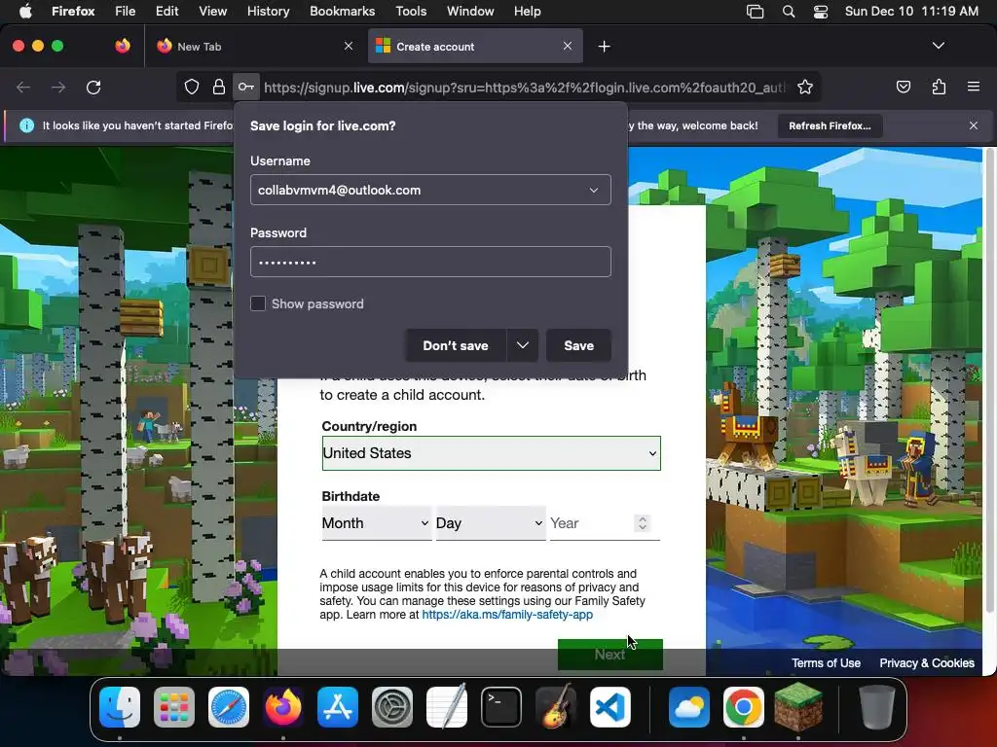997x747 pixels.
Task: Open the Pocket save icon
Action: pyautogui.click(x=904, y=87)
